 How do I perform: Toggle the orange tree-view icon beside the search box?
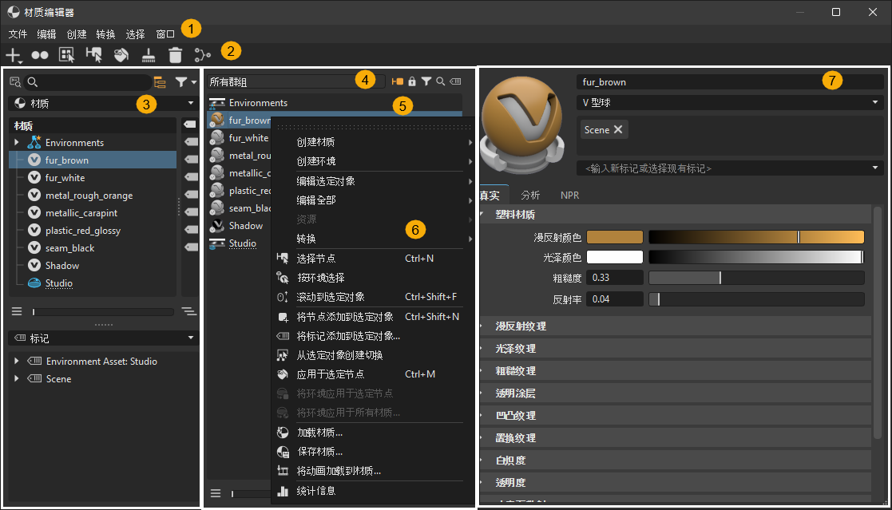click(160, 82)
